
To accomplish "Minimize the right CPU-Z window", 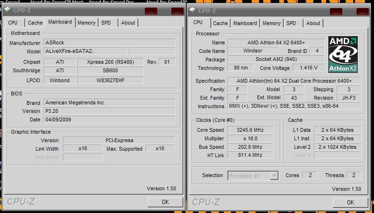I will (336, 11).
